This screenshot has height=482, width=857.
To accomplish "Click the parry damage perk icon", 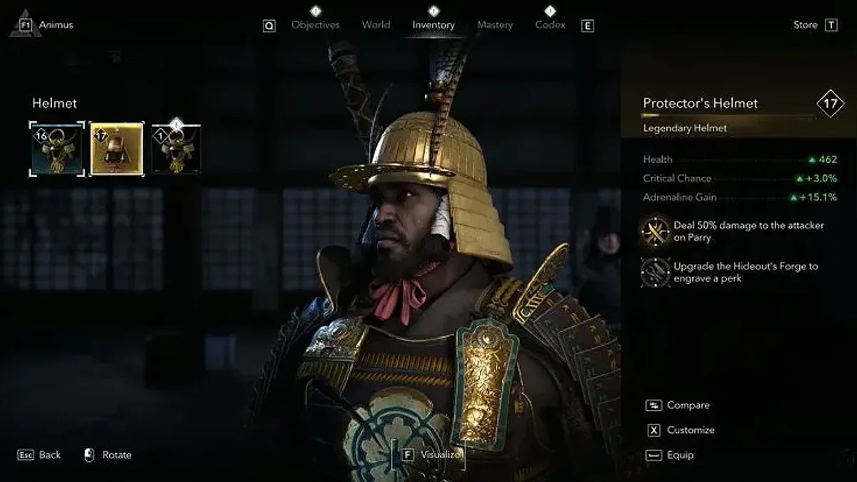I will coord(655,231).
